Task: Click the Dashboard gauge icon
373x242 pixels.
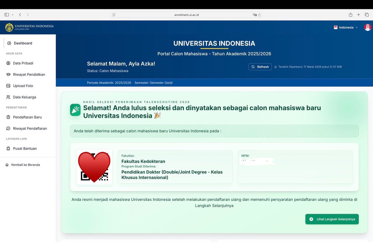Action: click(x=9, y=43)
